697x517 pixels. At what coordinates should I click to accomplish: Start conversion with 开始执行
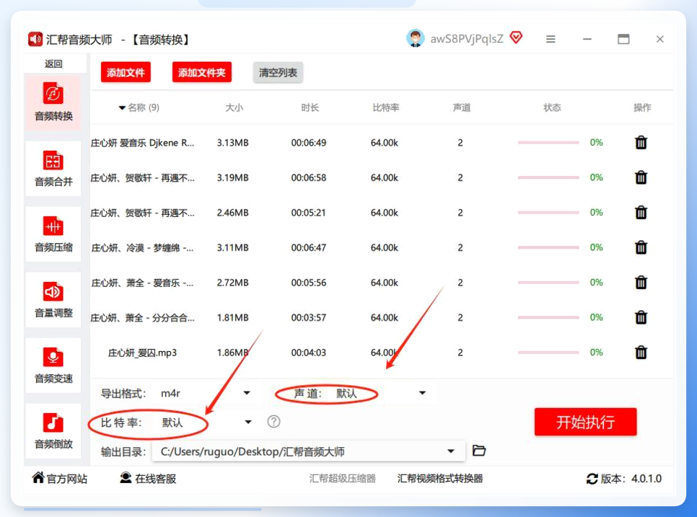(x=585, y=422)
